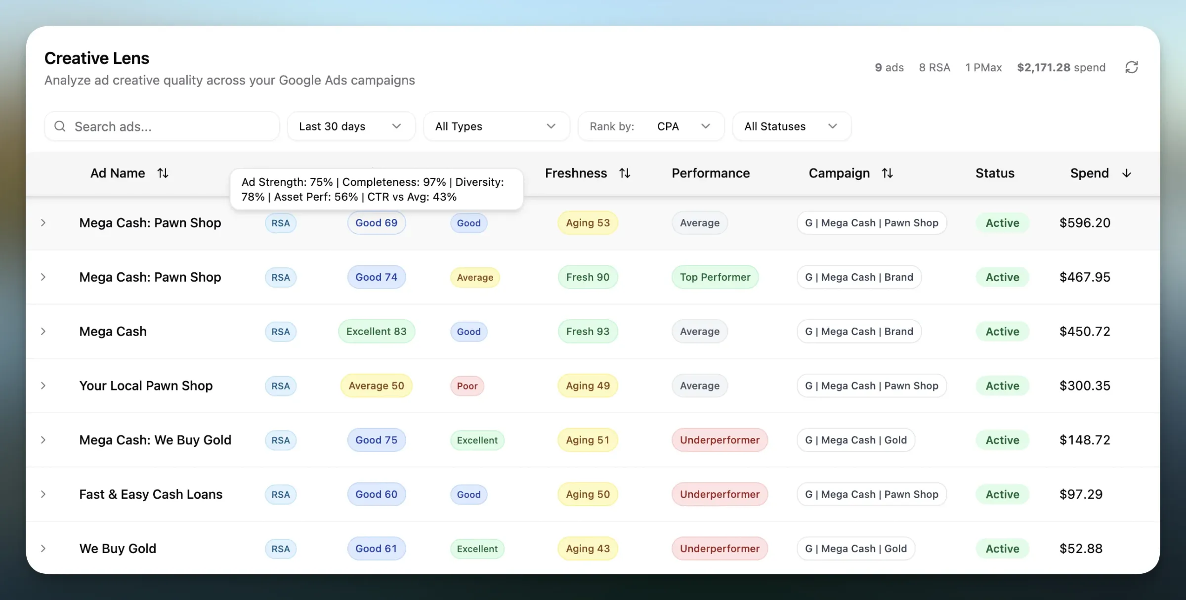1186x600 pixels.
Task: Click the Fresh 93 freshness badge
Action: coord(588,332)
